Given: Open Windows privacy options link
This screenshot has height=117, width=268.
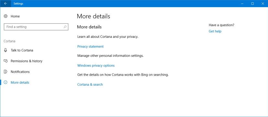Looking at the screenshot, I should [96, 66].
